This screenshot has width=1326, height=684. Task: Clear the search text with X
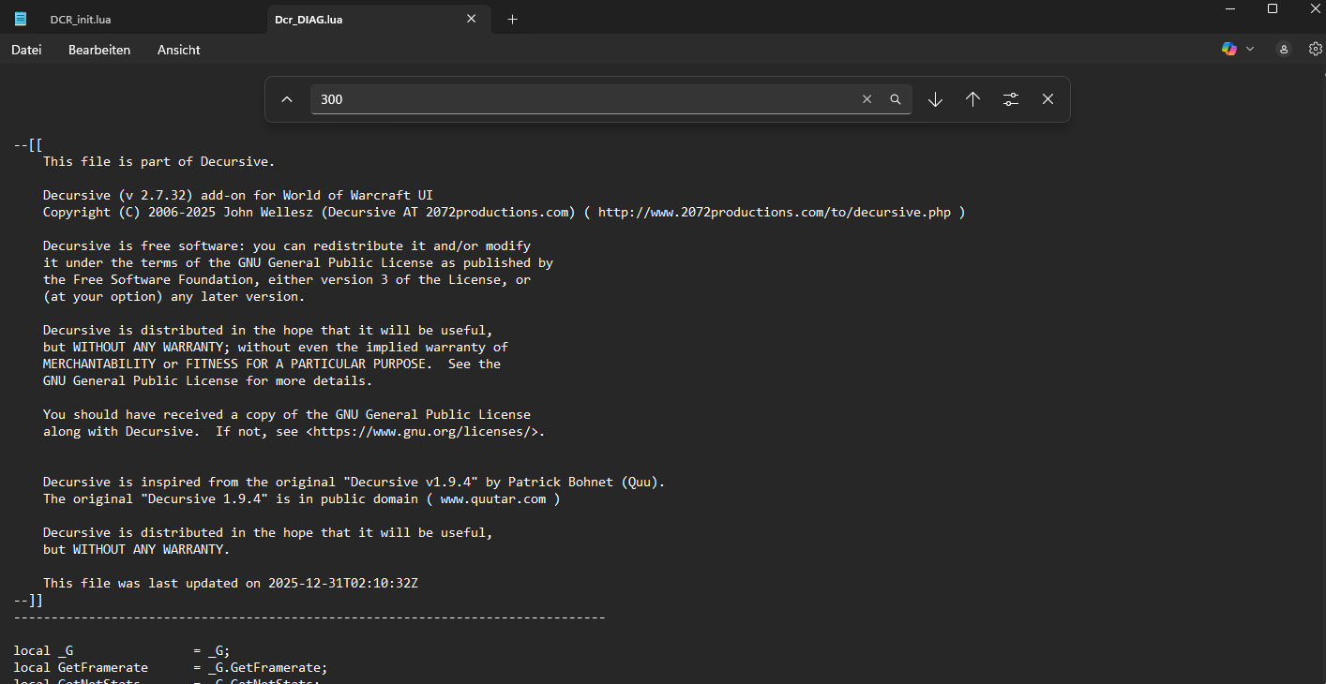pyautogui.click(x=866, y=99)
